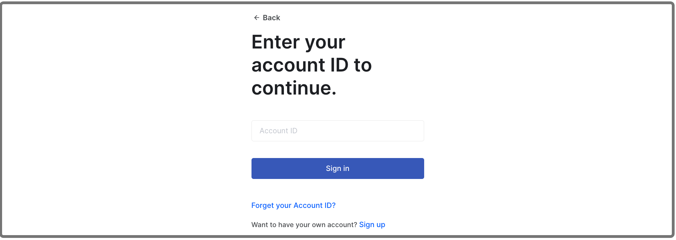Submit using the Sign in button
Viewport: 676px width, 240px height.
(x=337, y=168)
